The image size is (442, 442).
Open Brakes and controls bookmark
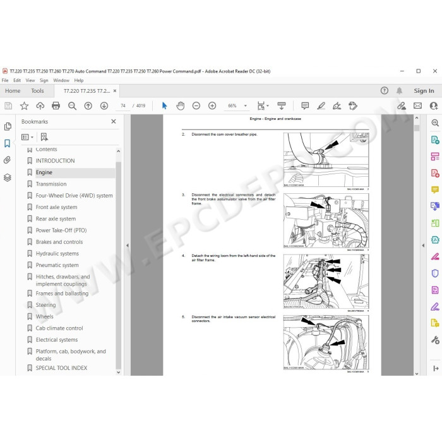(59, 242)
